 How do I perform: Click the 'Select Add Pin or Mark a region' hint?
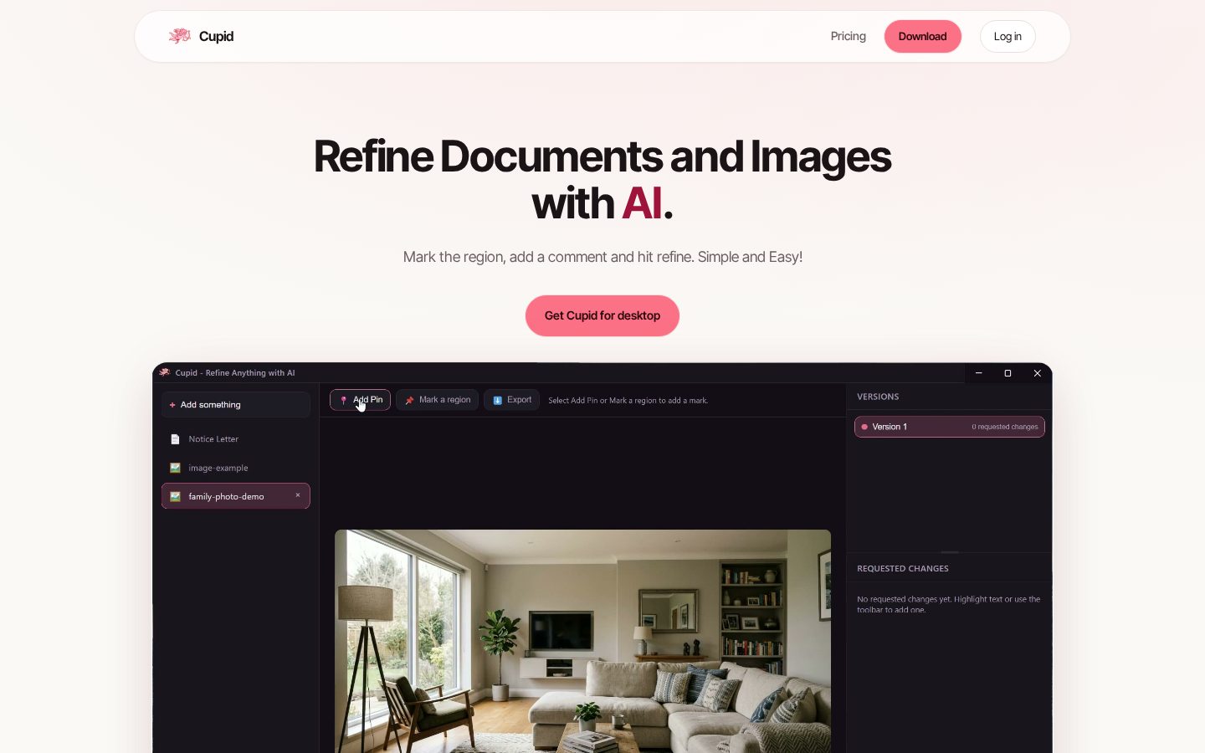[x=628, y=401]
